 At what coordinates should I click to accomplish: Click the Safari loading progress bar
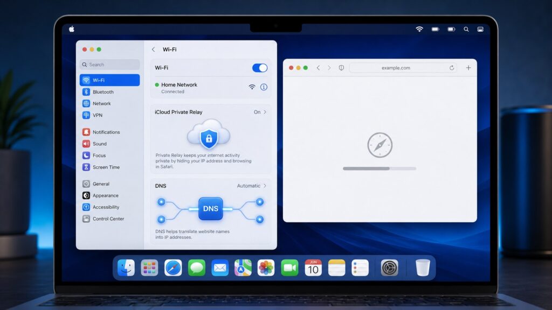(379, 168)
